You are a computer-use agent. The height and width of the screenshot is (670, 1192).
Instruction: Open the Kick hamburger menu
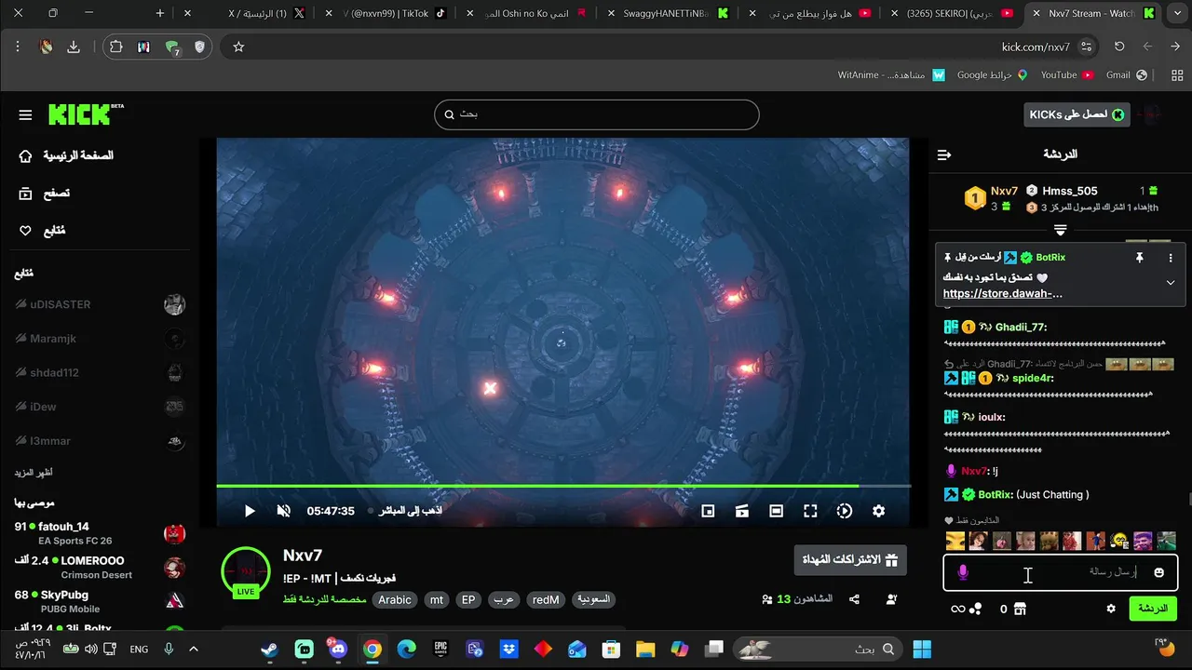(x=25, y=115)
